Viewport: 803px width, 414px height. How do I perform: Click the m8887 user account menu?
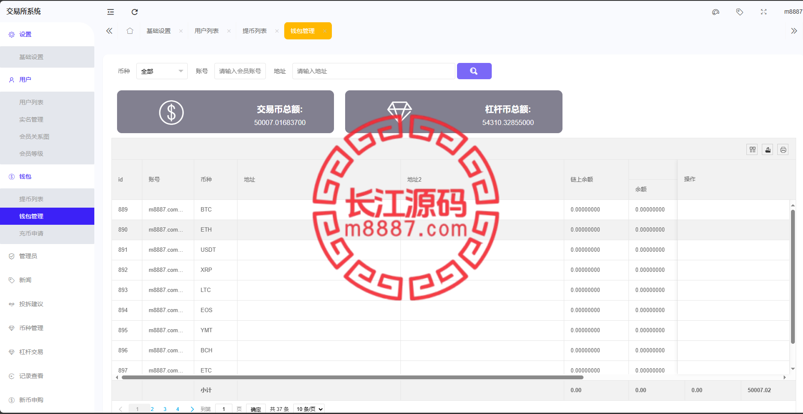tap(793, 12)
